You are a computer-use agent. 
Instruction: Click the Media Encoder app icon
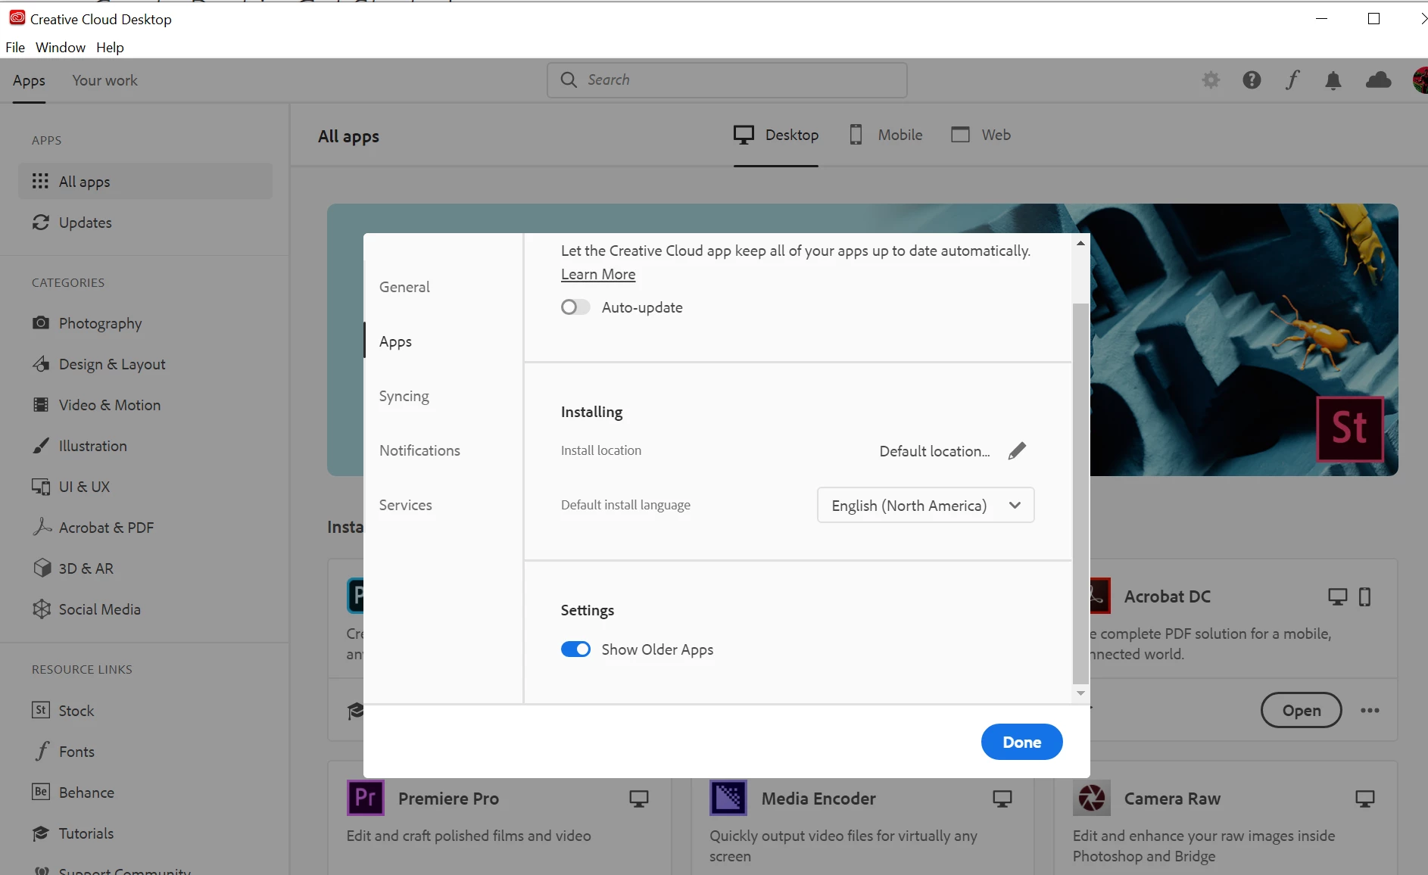pos(728,798)
